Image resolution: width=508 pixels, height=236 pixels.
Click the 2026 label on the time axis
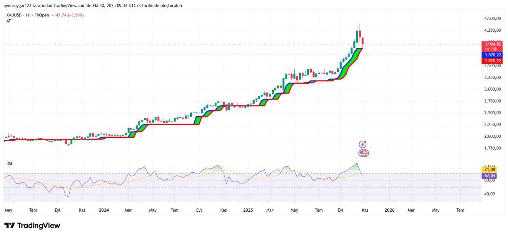[390, 210]
